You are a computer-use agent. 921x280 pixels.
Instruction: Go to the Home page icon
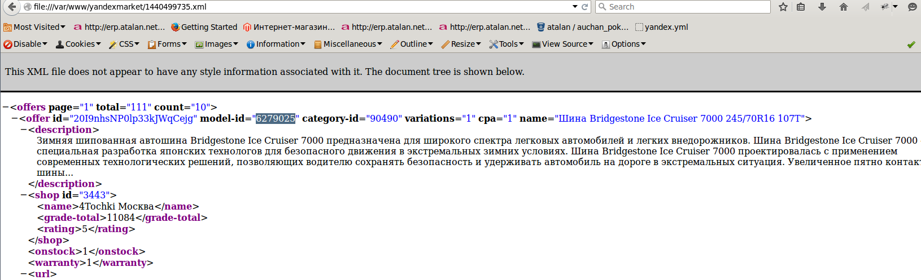(x=844, y=7)
